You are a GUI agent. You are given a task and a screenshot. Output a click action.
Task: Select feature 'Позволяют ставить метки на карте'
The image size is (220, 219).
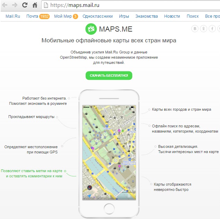point(32,174)
